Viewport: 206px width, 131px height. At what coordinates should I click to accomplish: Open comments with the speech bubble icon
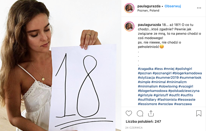click(140, 113)
